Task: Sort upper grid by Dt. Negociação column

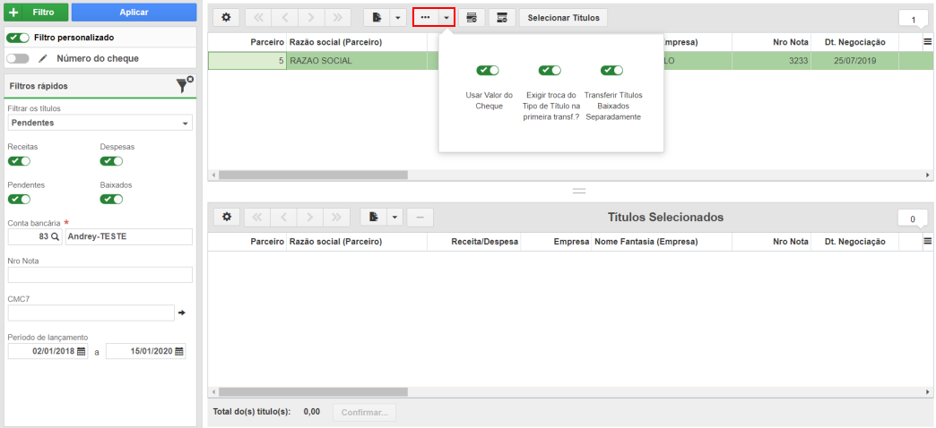Action: [854, 42]
